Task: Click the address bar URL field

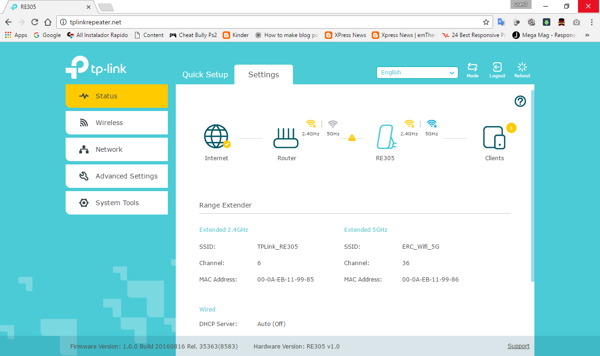Action: (274, 22)
